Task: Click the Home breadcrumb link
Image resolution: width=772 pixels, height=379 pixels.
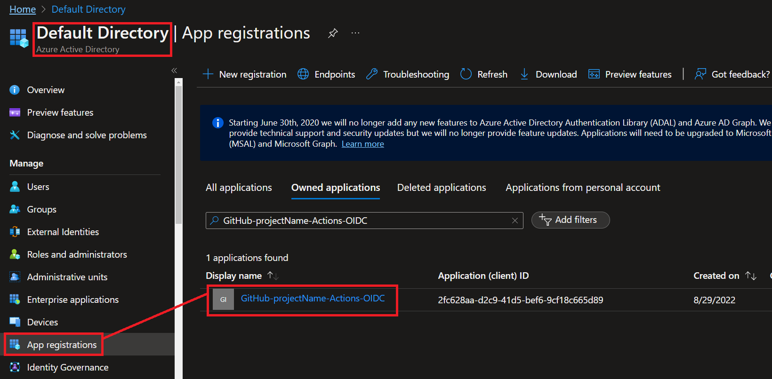Action: click(23, 9)
